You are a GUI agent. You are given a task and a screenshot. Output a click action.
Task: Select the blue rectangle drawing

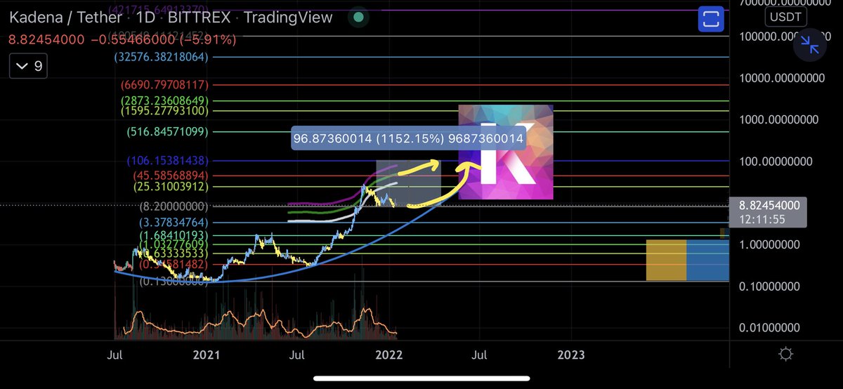click(707, 260)
